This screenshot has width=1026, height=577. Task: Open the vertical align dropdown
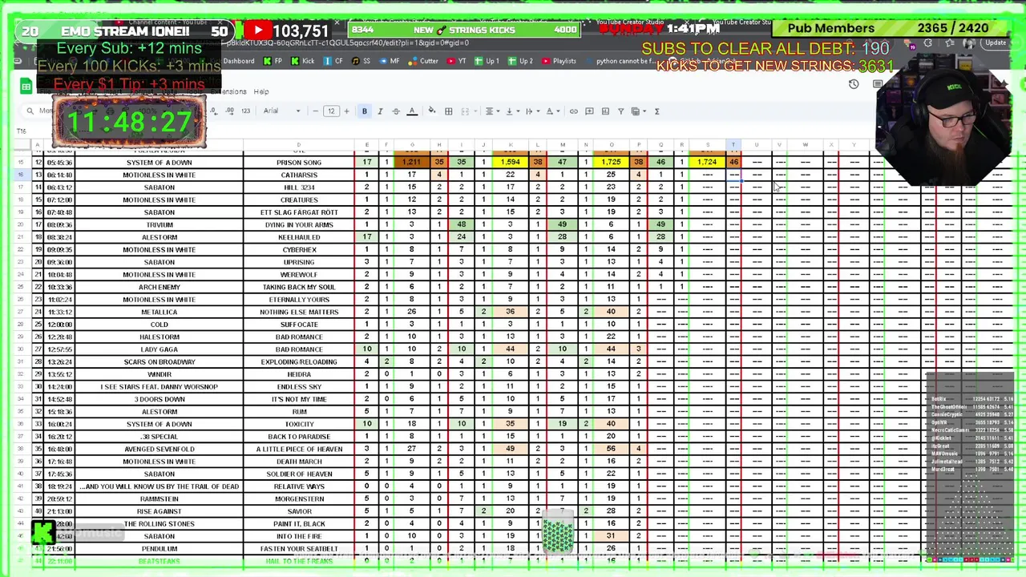pos(511,111)
